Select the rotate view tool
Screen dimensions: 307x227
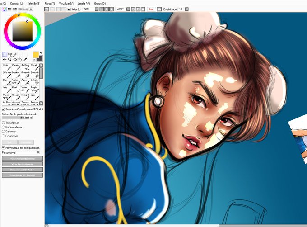[15, 60]
